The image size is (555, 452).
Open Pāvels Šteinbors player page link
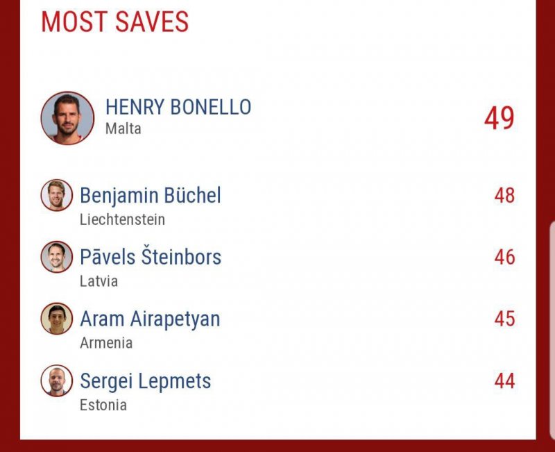coord(151,257)
